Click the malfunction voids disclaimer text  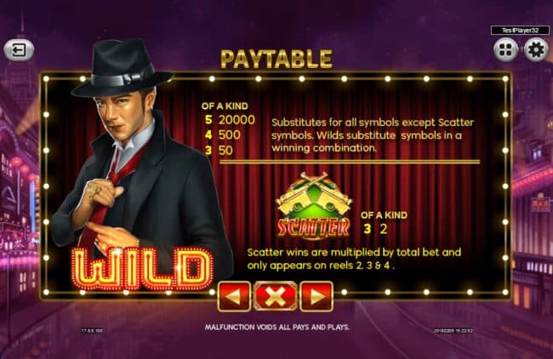pos(276,328)
